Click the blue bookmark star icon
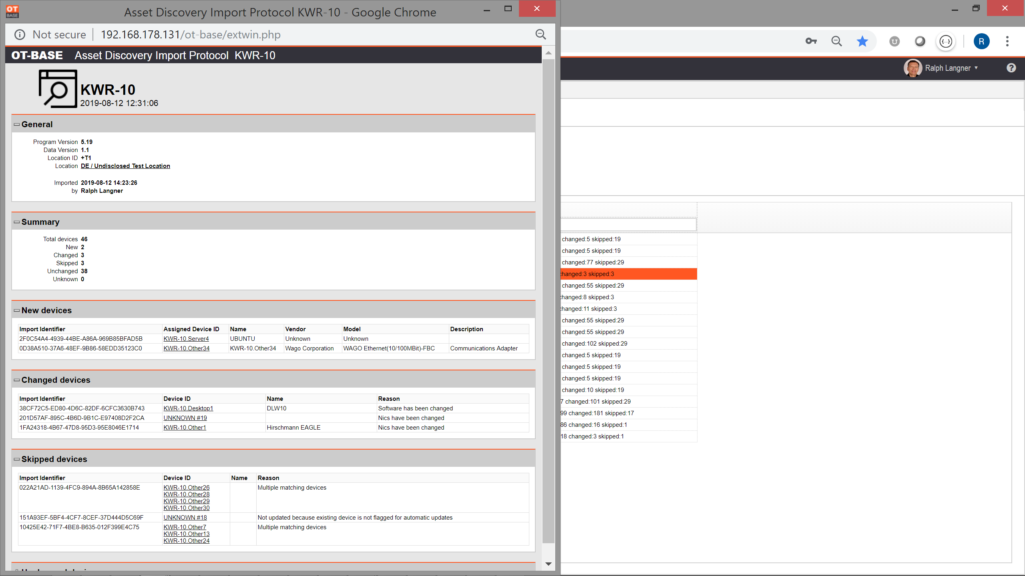The width and height of the screenshot is (1025, 576). click(x=862, y=41)
